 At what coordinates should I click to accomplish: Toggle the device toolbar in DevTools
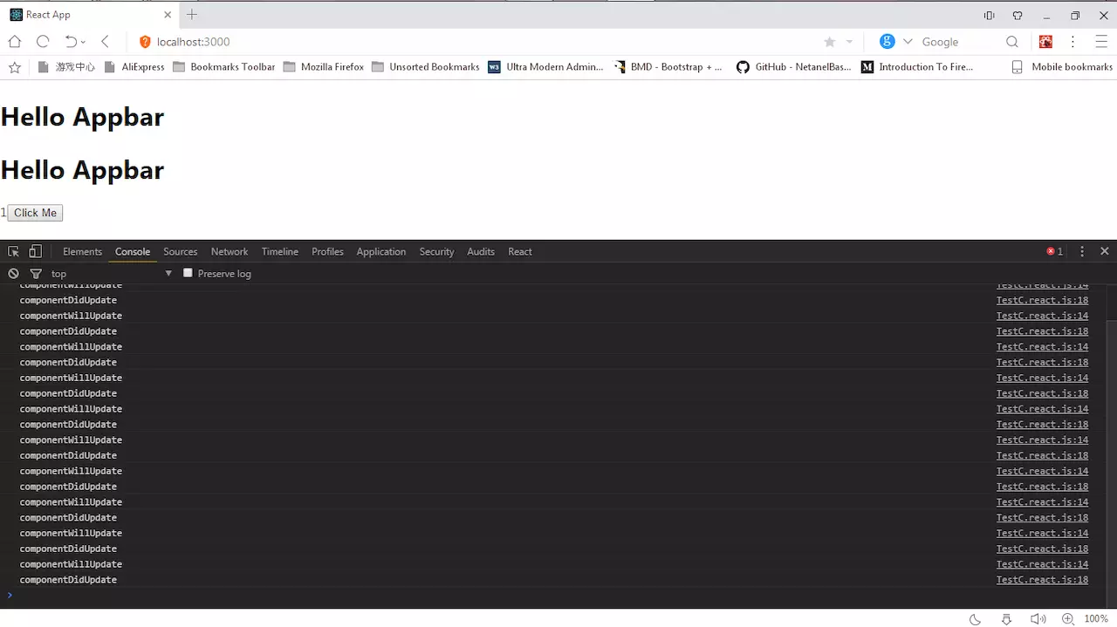35,251
